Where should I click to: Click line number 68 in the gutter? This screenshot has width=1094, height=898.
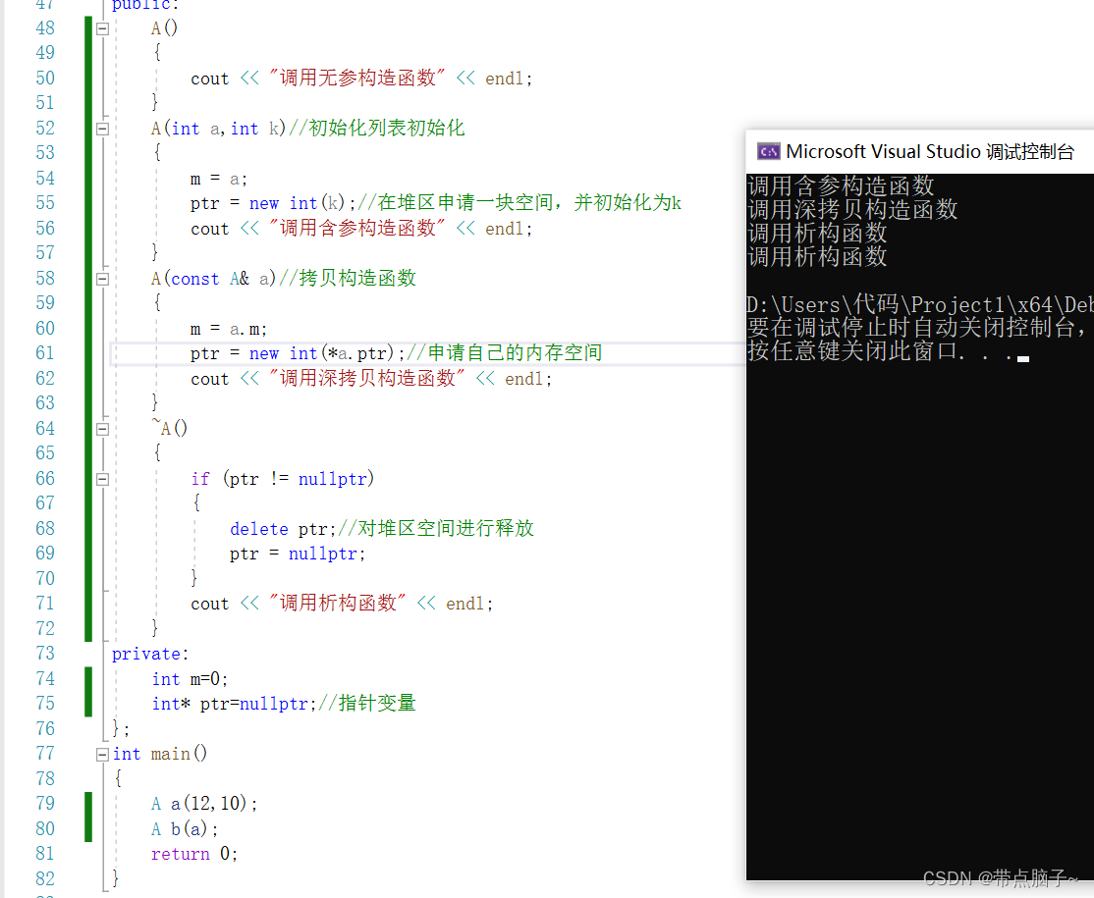pyautogui.click(x=45, y=528)
